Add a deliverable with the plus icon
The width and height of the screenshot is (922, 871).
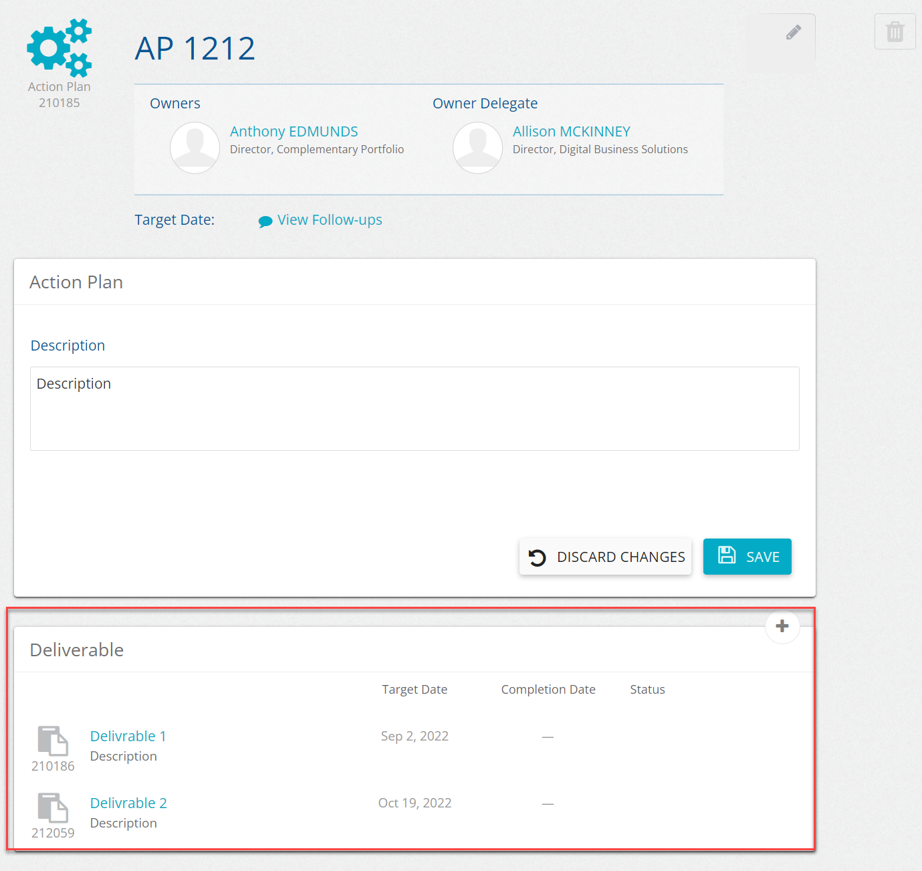(x=782, y=626)
